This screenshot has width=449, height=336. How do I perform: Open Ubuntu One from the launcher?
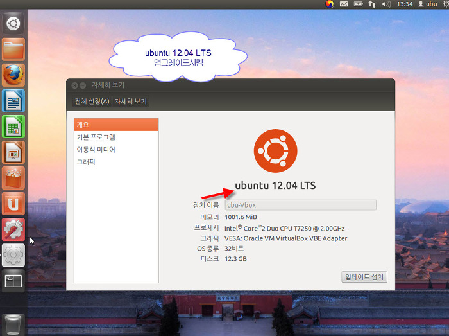click(x=13, y=204)
